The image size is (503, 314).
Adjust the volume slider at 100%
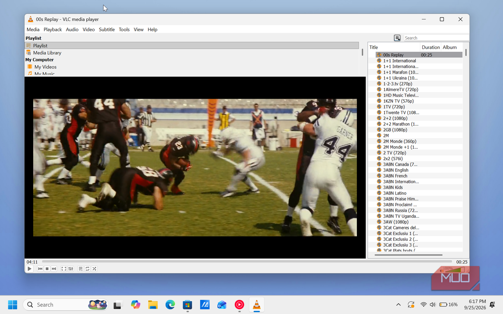click(x=455, y=269)
